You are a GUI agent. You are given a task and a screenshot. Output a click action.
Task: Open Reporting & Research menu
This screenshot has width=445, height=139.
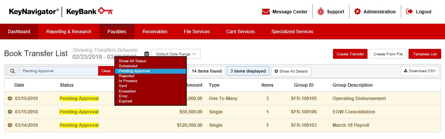(69, 32)
